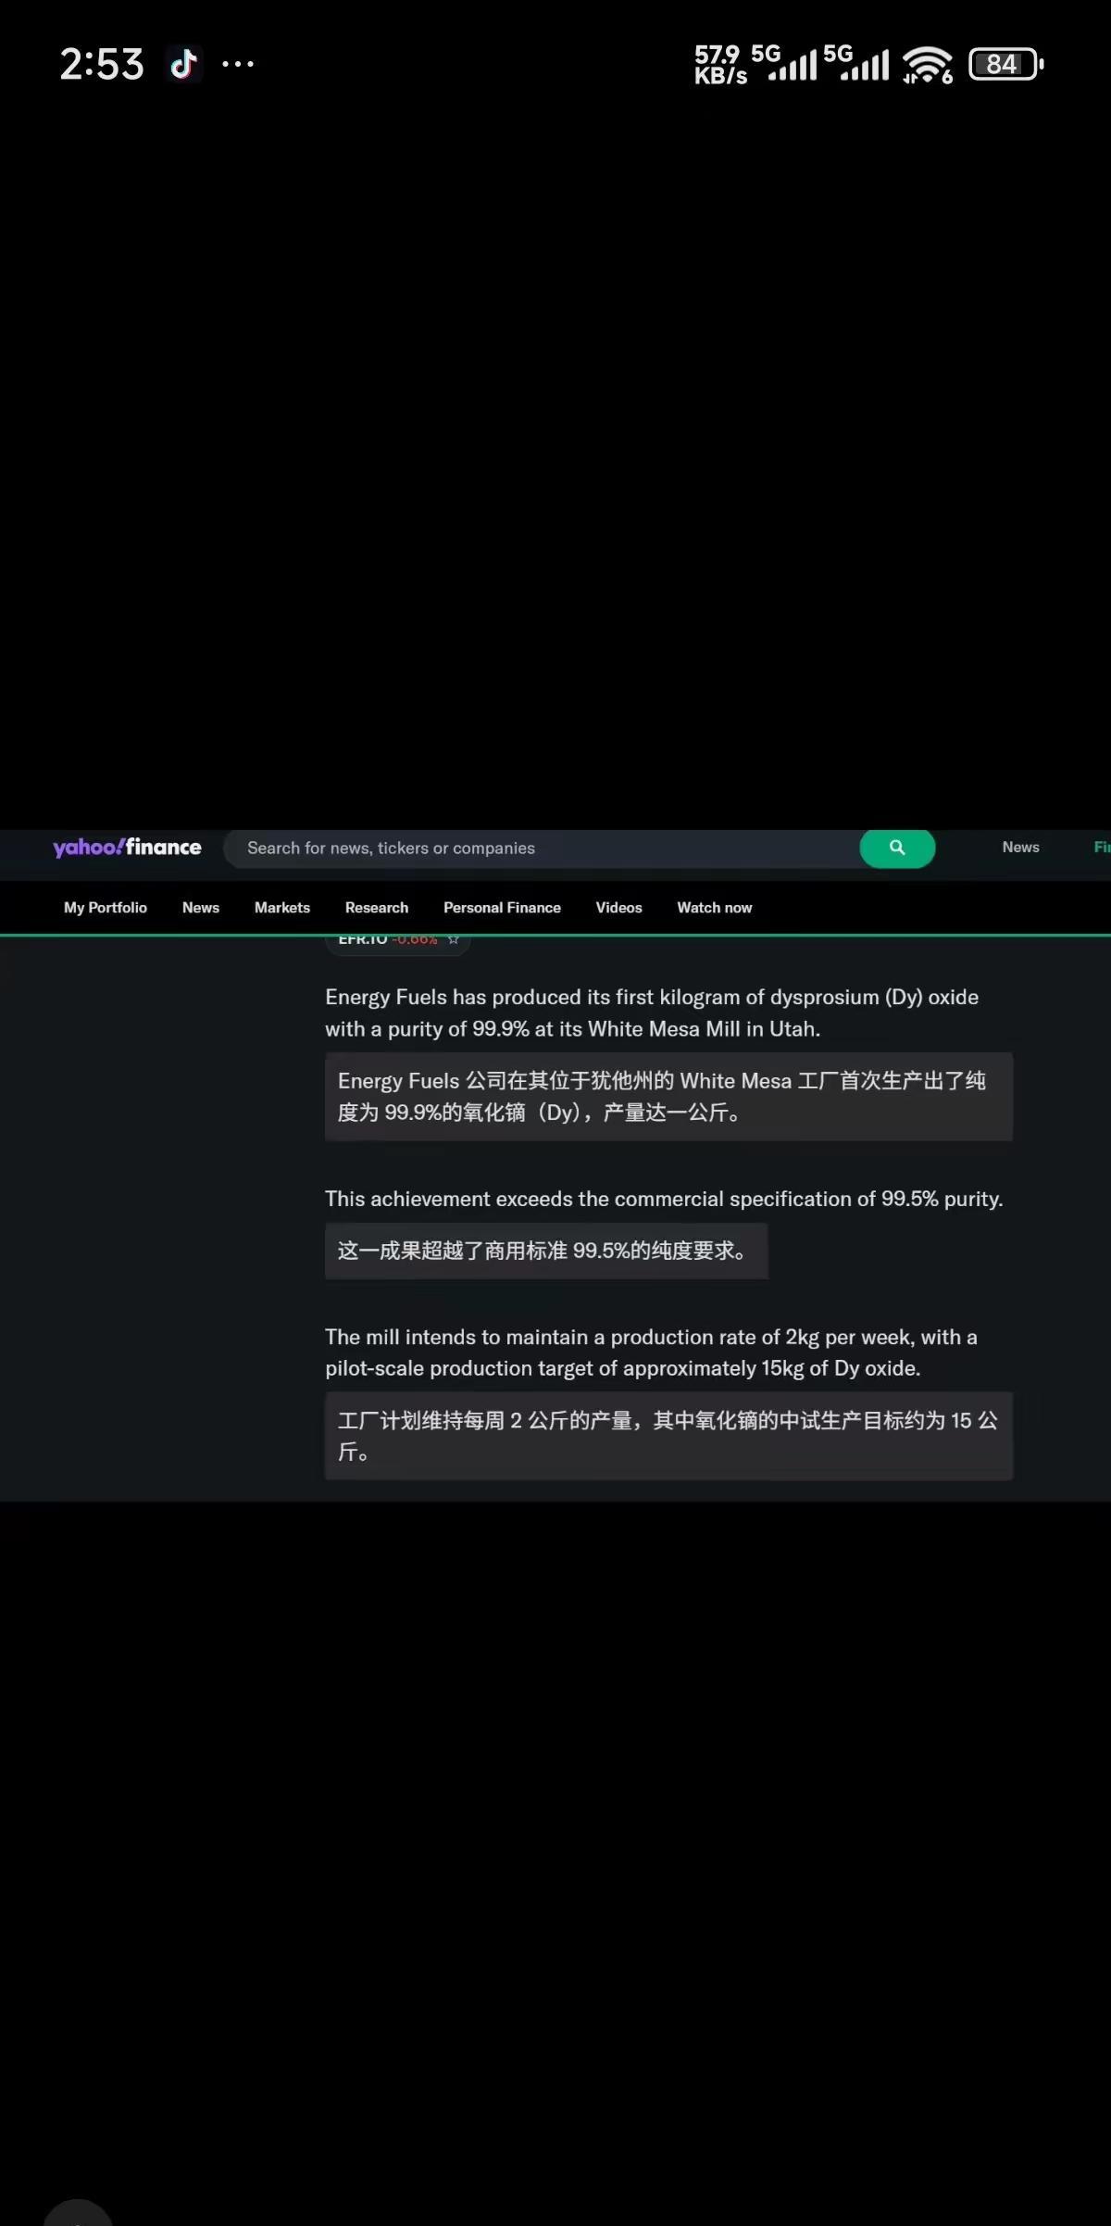Viewport: 1111px width, 2226px height.
Task: Tap the first 5G signal strength indicator
Action: (784, 63)
